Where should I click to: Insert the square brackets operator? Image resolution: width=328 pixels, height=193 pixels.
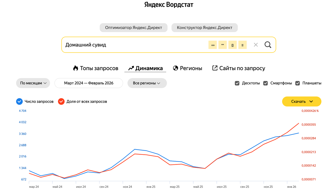[x=233, y=45]
